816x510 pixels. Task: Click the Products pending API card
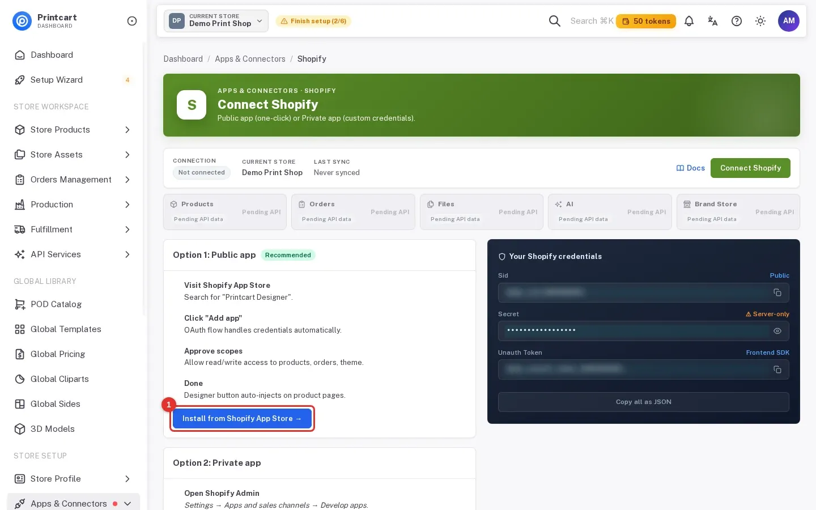(x=225, y=212)
